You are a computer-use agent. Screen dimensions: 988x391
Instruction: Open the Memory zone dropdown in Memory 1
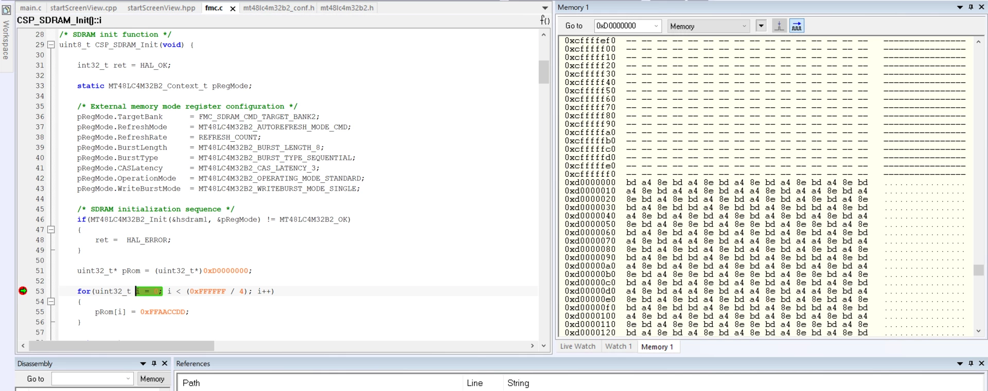tap(744, 26)
